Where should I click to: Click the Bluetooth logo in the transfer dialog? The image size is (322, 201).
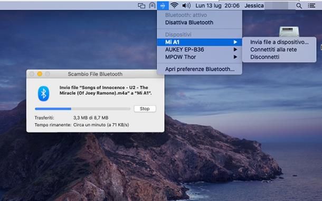coord(43,93)
